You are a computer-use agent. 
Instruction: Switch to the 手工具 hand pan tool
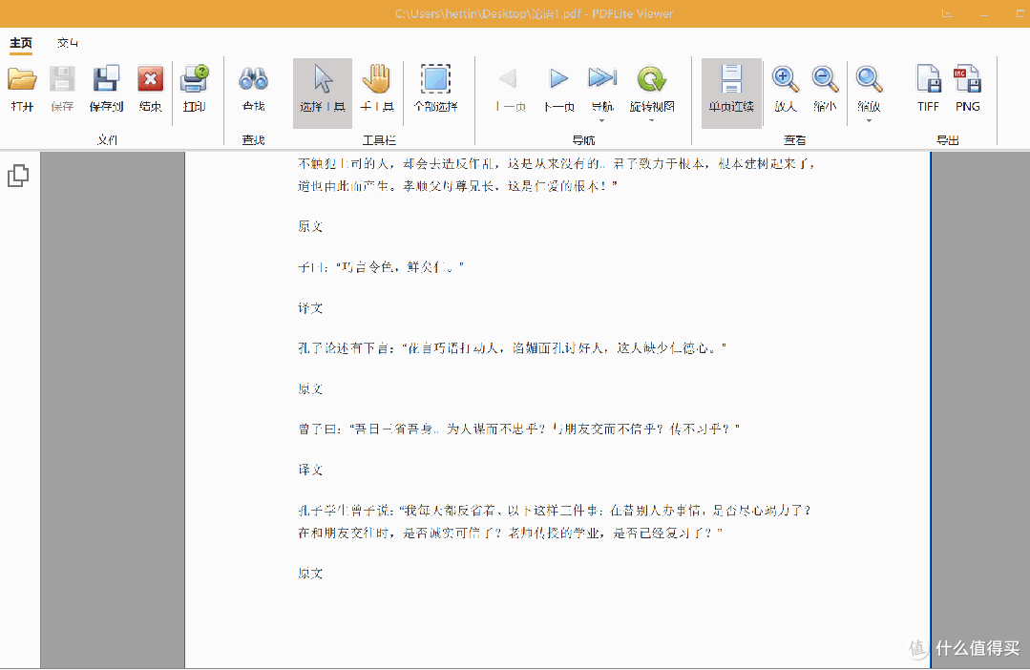click(x=377, y=79)
